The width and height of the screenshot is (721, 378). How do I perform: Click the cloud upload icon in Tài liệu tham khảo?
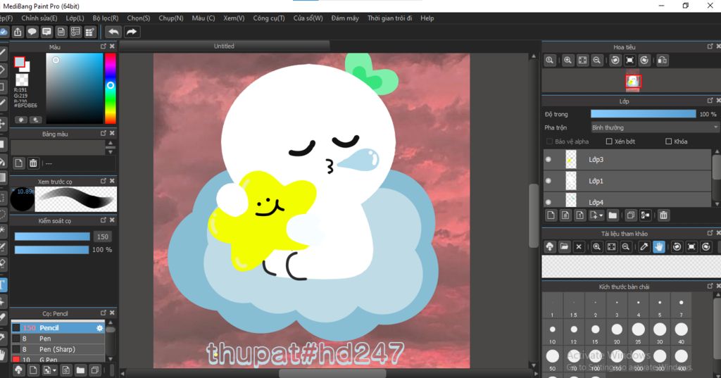pyautogui.click(x=549, y=247)
